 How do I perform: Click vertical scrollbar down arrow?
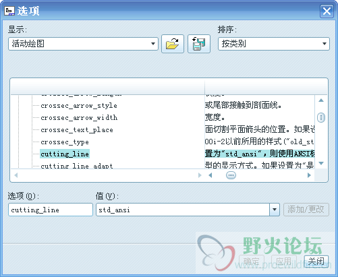point(321,163)
